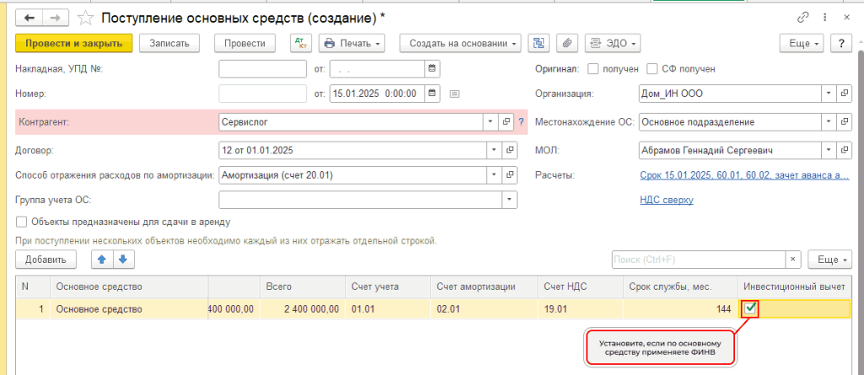
Task: Open calendar for document date 15.01.2025
Action: pyautogui.click(x=432, y=94)
